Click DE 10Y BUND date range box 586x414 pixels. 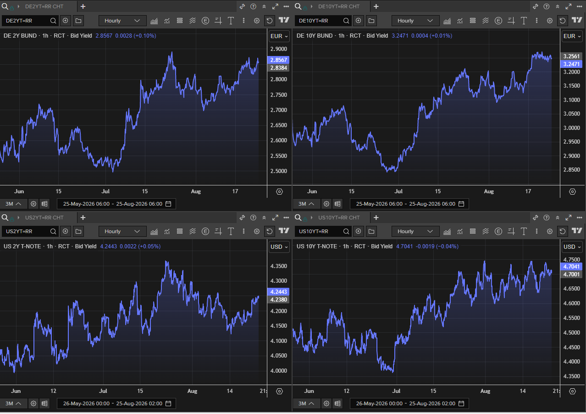tap(409, 204)
